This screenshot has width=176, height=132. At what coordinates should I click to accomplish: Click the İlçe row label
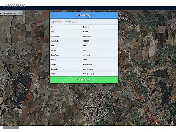coord(52,32)
